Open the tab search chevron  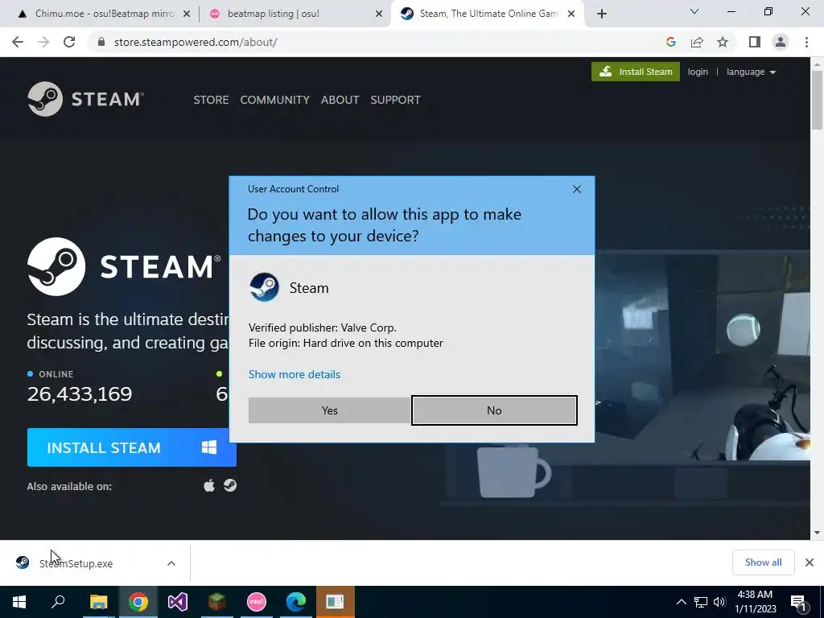click(694, 11)
